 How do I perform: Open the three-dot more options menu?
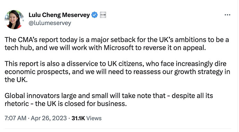(228, 15)
